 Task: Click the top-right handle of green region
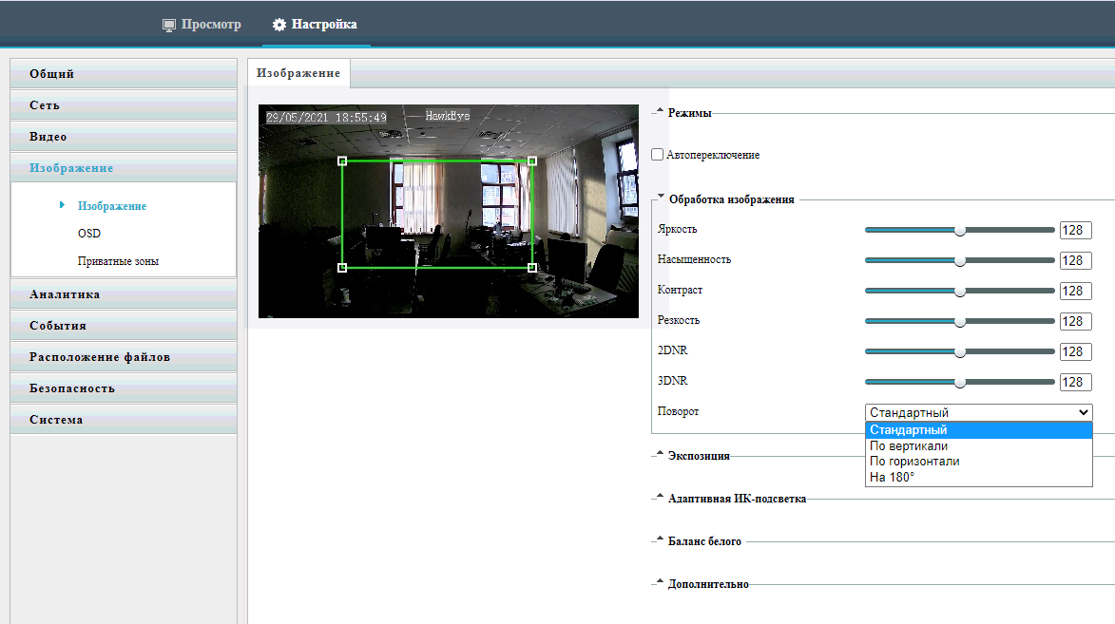(532, 161)
